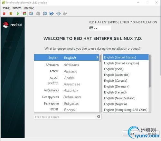
Task: Open the 视图(W) menu
Action: coord(17,8)
